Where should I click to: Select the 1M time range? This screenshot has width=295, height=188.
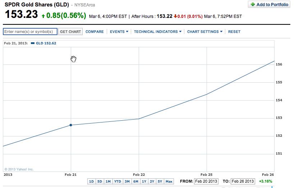point(108,182)
